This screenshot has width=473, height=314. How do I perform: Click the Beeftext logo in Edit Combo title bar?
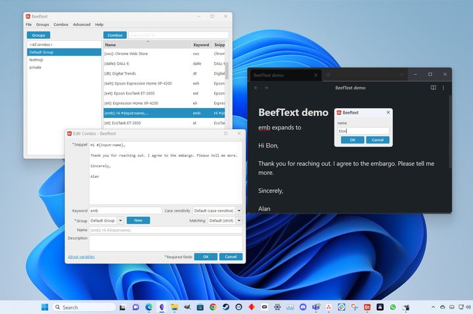(x=70, y=133)
